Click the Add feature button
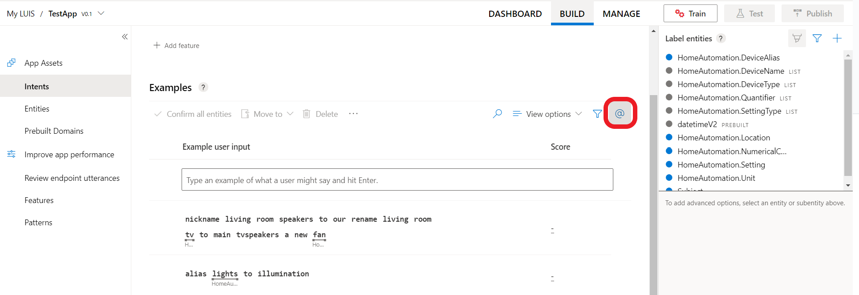This screenshot has width=859, height=295. (176, 45)
